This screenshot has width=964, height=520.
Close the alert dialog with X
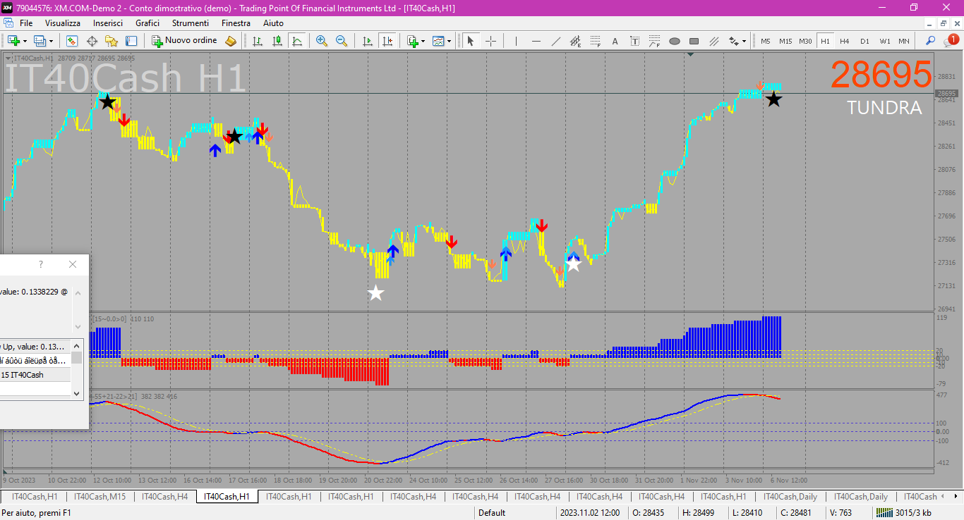click(72, 264)
